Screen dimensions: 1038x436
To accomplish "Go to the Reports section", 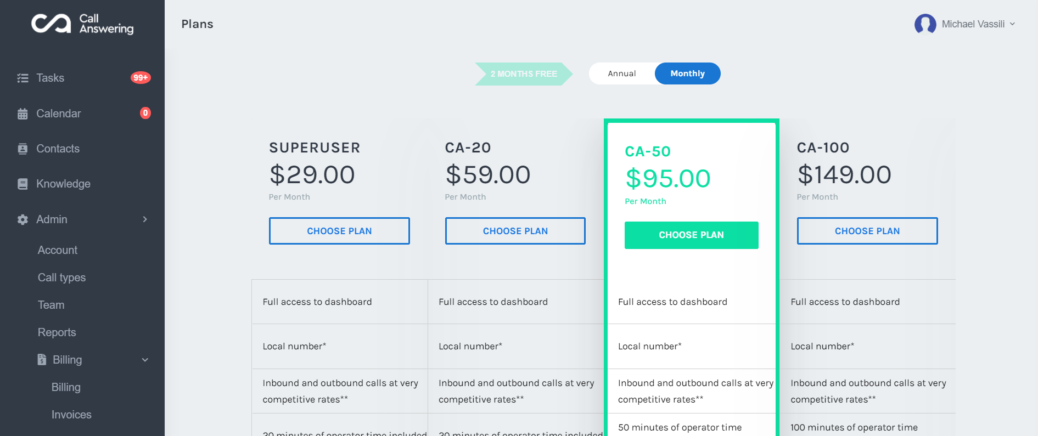I will 57,332.
